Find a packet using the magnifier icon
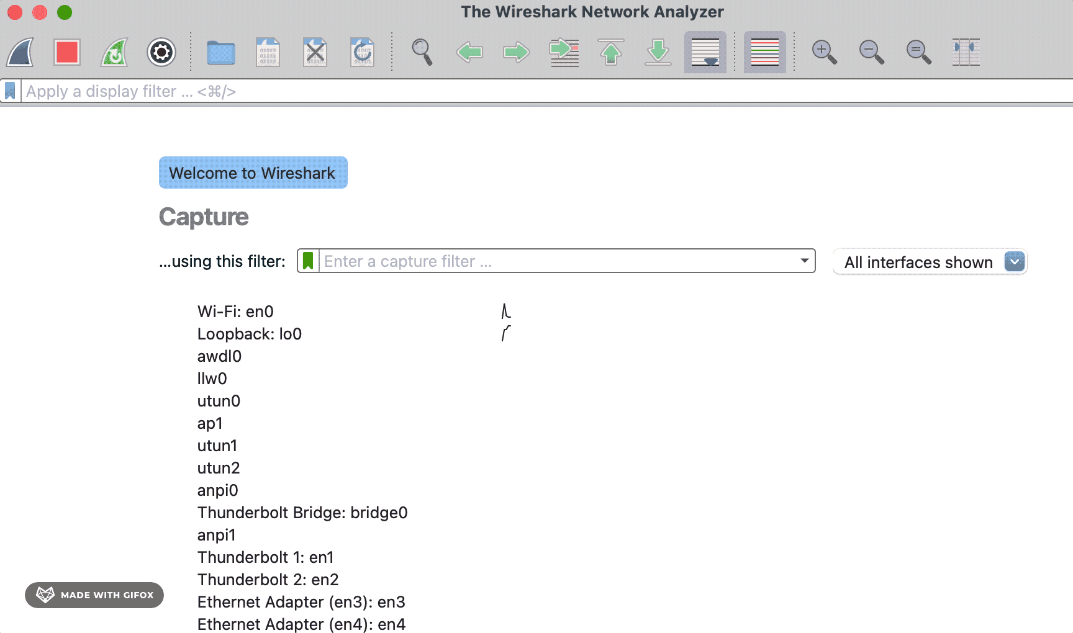 (422, 52)
